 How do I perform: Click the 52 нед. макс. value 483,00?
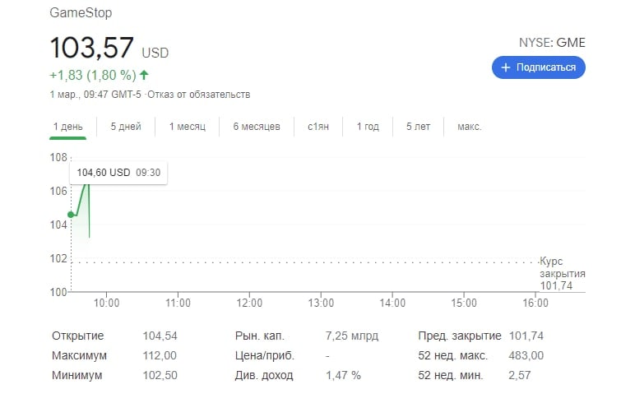pos(526,355)
